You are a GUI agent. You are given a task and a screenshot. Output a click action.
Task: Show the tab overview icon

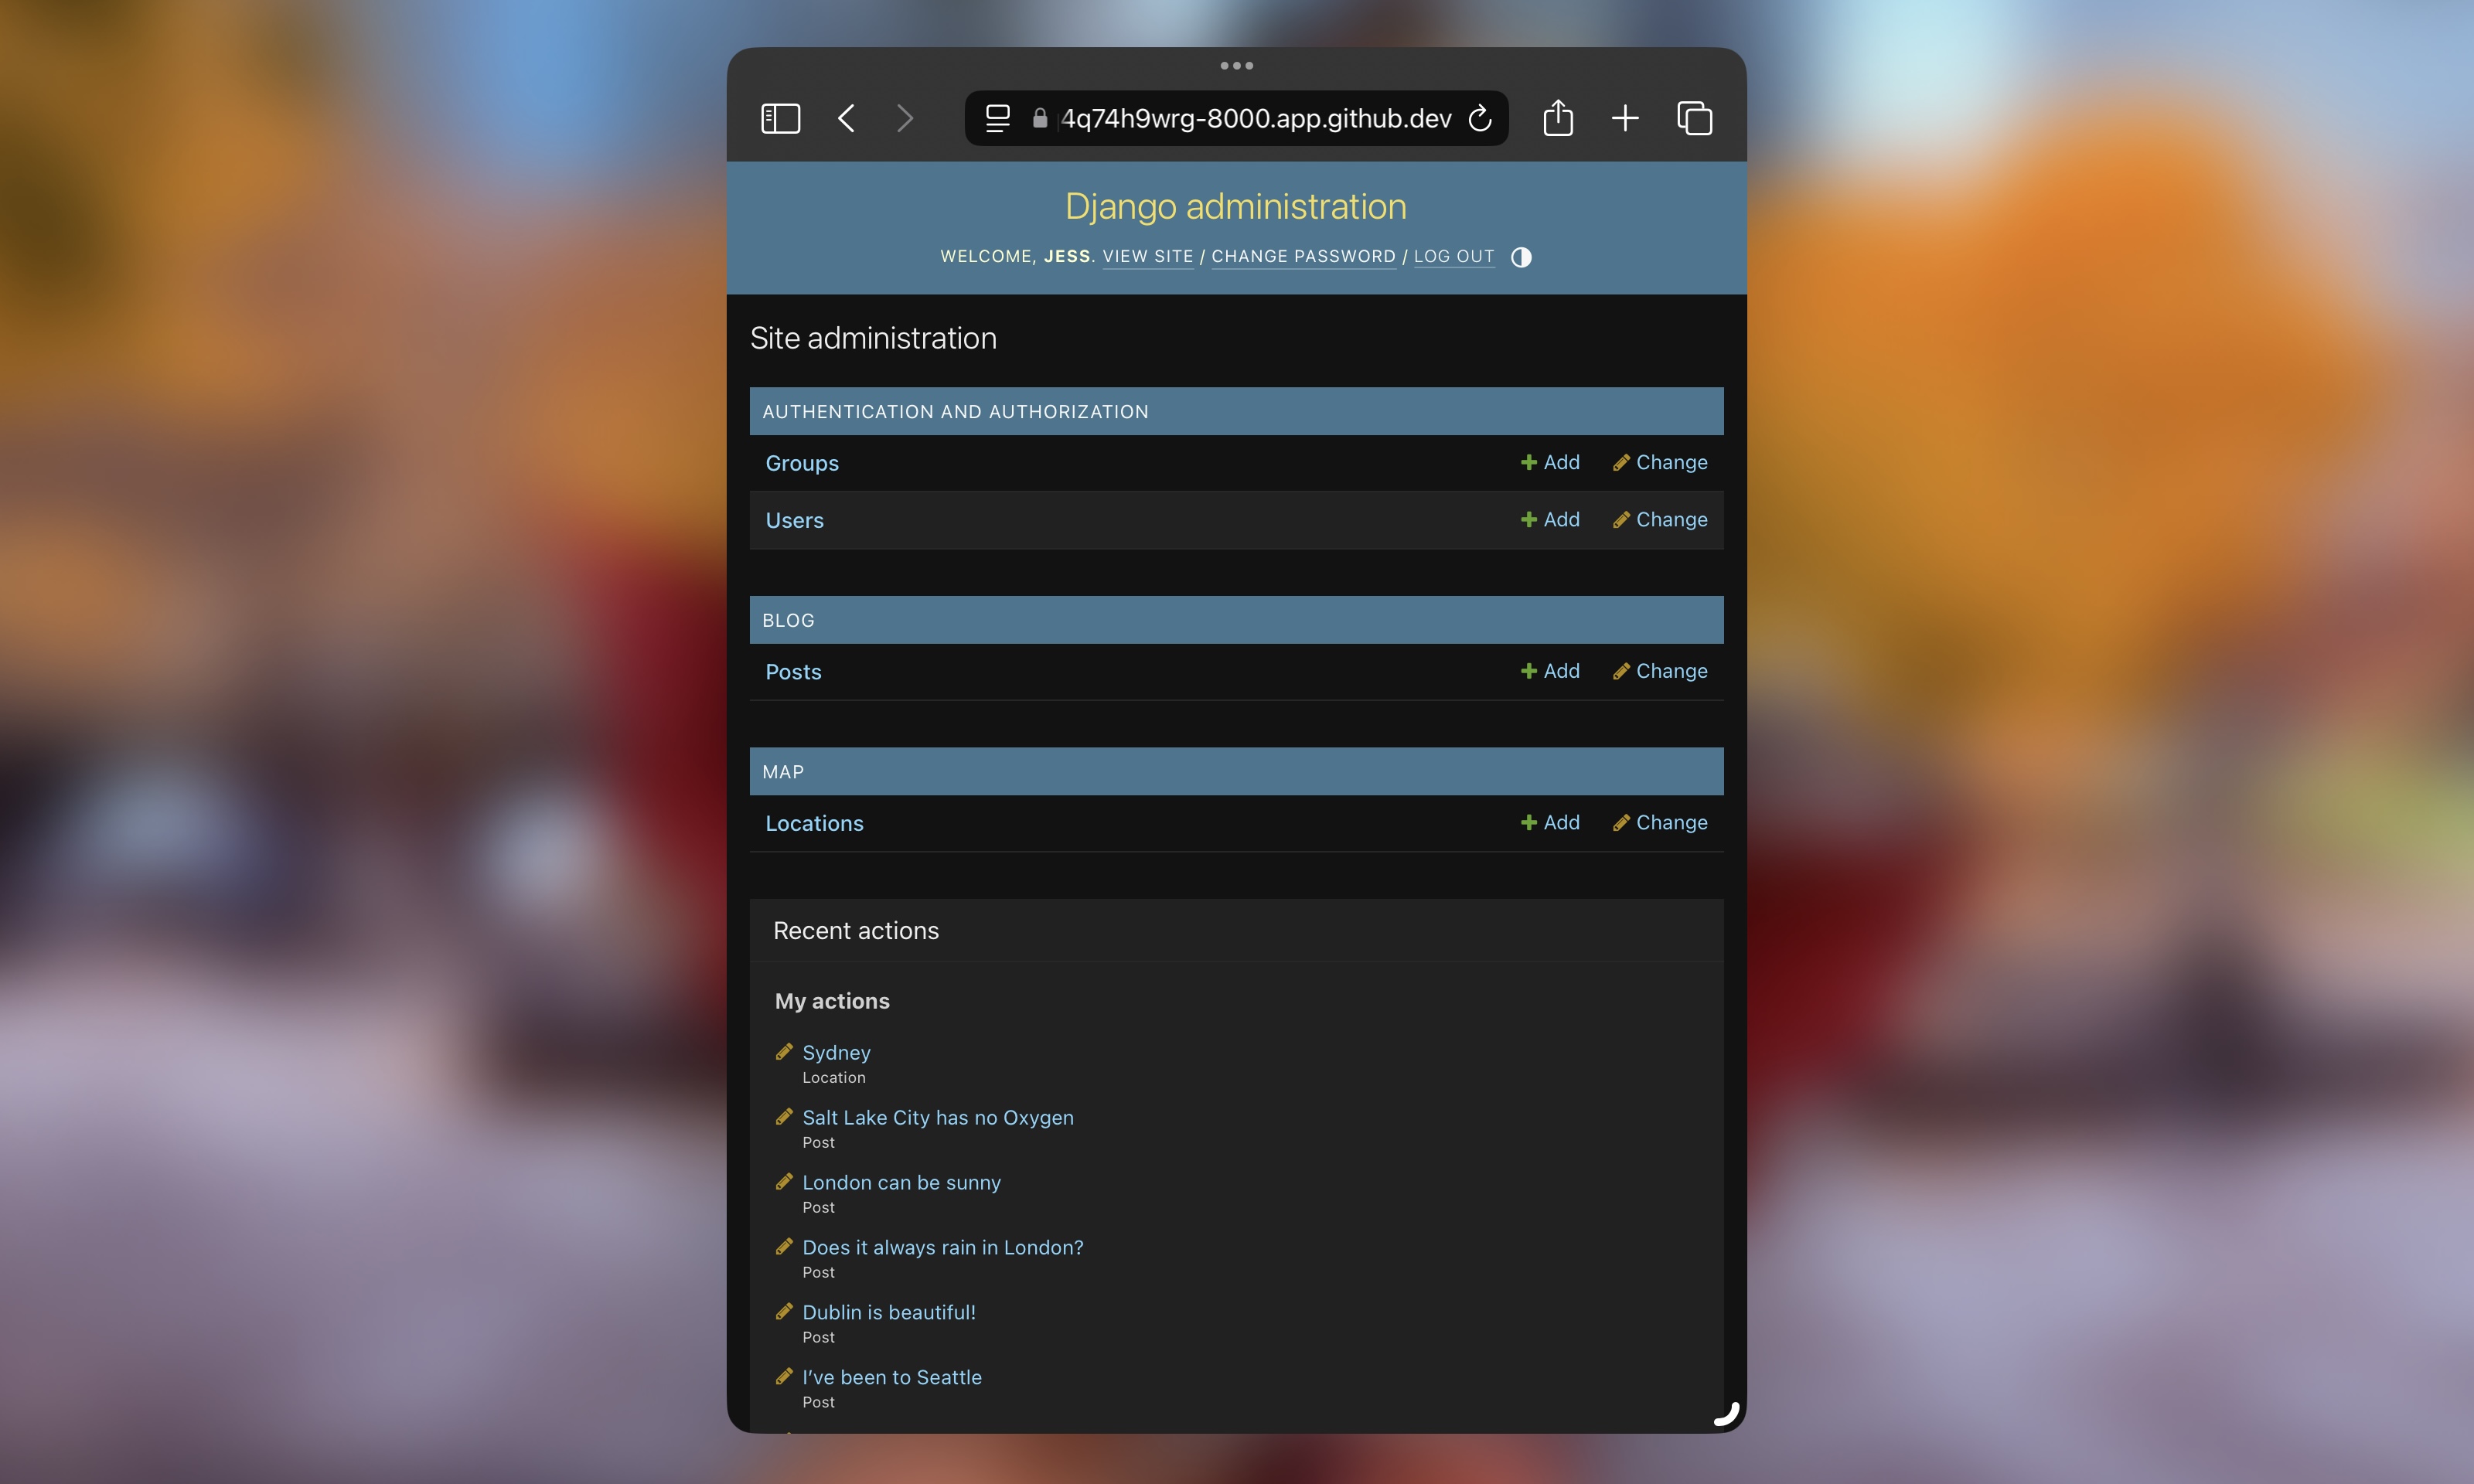tap(1694, 118)
